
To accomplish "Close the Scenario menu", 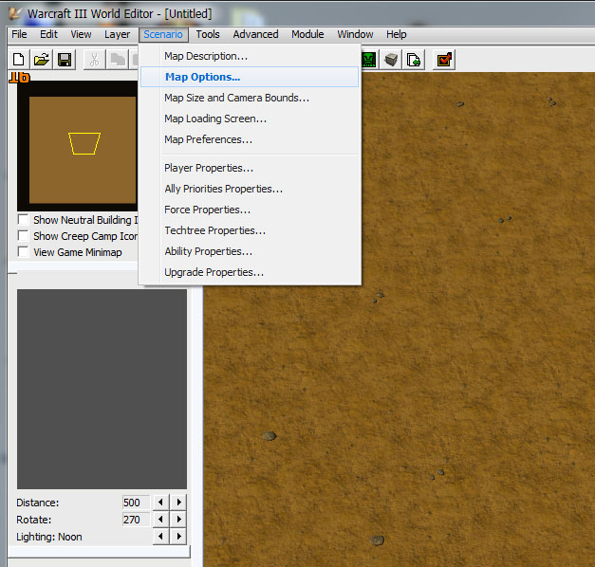I will pos(163,34).
